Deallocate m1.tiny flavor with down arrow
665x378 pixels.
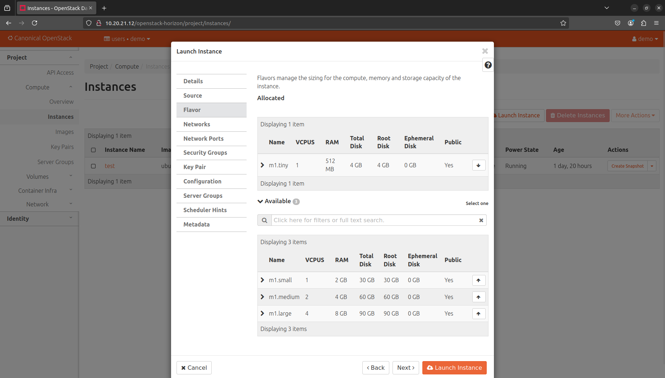tap(478, 165)
